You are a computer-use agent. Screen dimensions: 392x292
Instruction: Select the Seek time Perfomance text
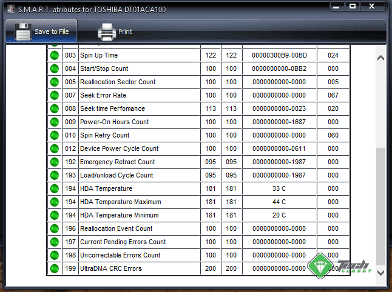(x=112, y=108)
